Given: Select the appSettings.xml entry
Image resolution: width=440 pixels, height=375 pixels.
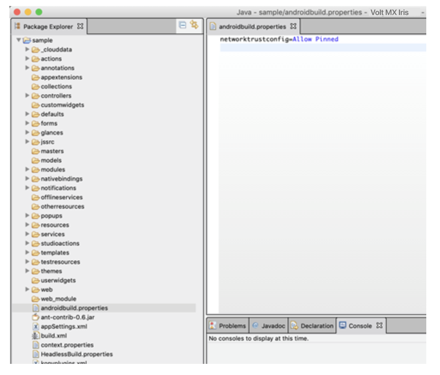Looking at the screenshot, I should pos(64,327).
